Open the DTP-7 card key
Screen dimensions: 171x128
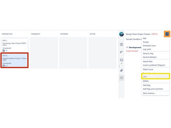point(5,40)
